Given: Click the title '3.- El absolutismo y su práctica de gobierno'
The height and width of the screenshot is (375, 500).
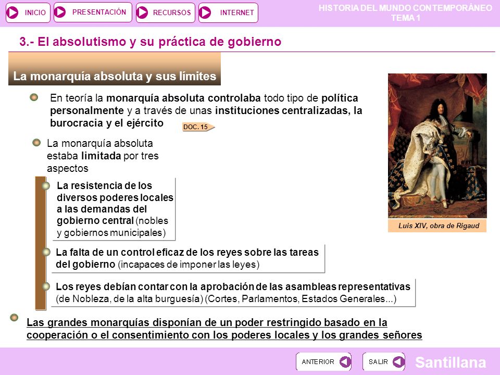Looking at the screenshot, I should (150, 42).
